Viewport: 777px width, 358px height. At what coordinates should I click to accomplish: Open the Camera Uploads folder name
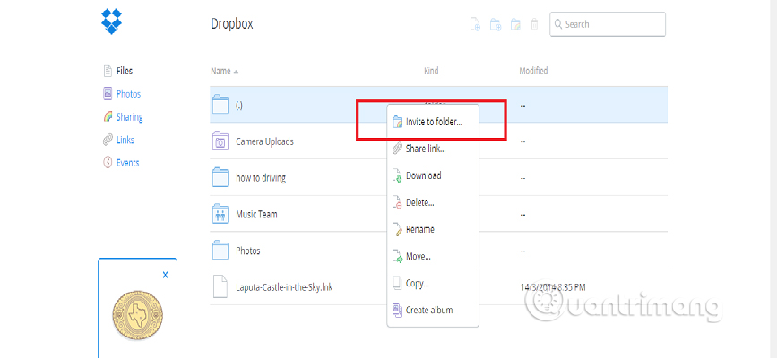tap(264, 141)
